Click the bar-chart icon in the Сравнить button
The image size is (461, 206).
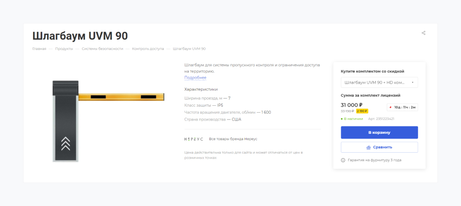[368, 147]
